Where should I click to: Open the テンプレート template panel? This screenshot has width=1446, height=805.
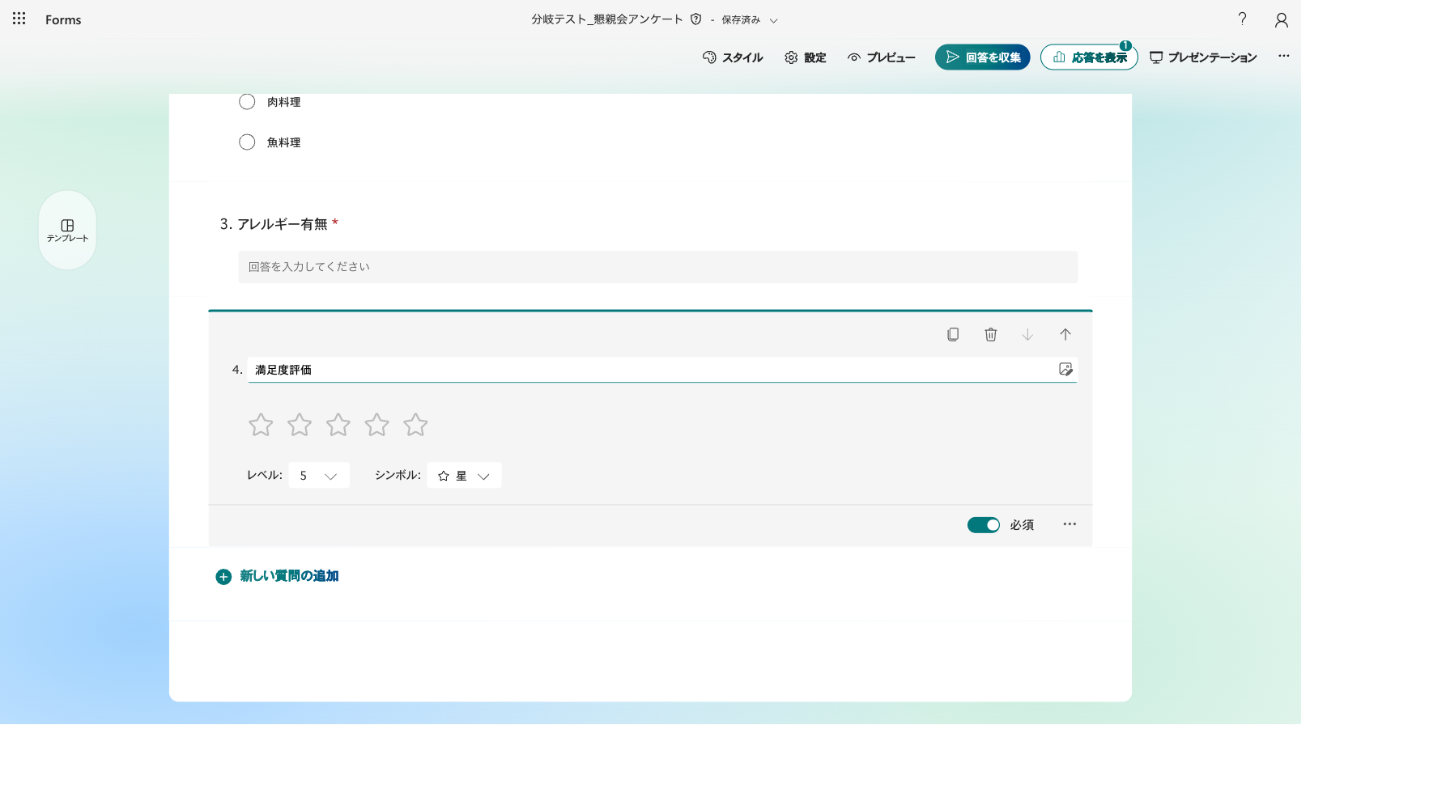tap(67, 231)
